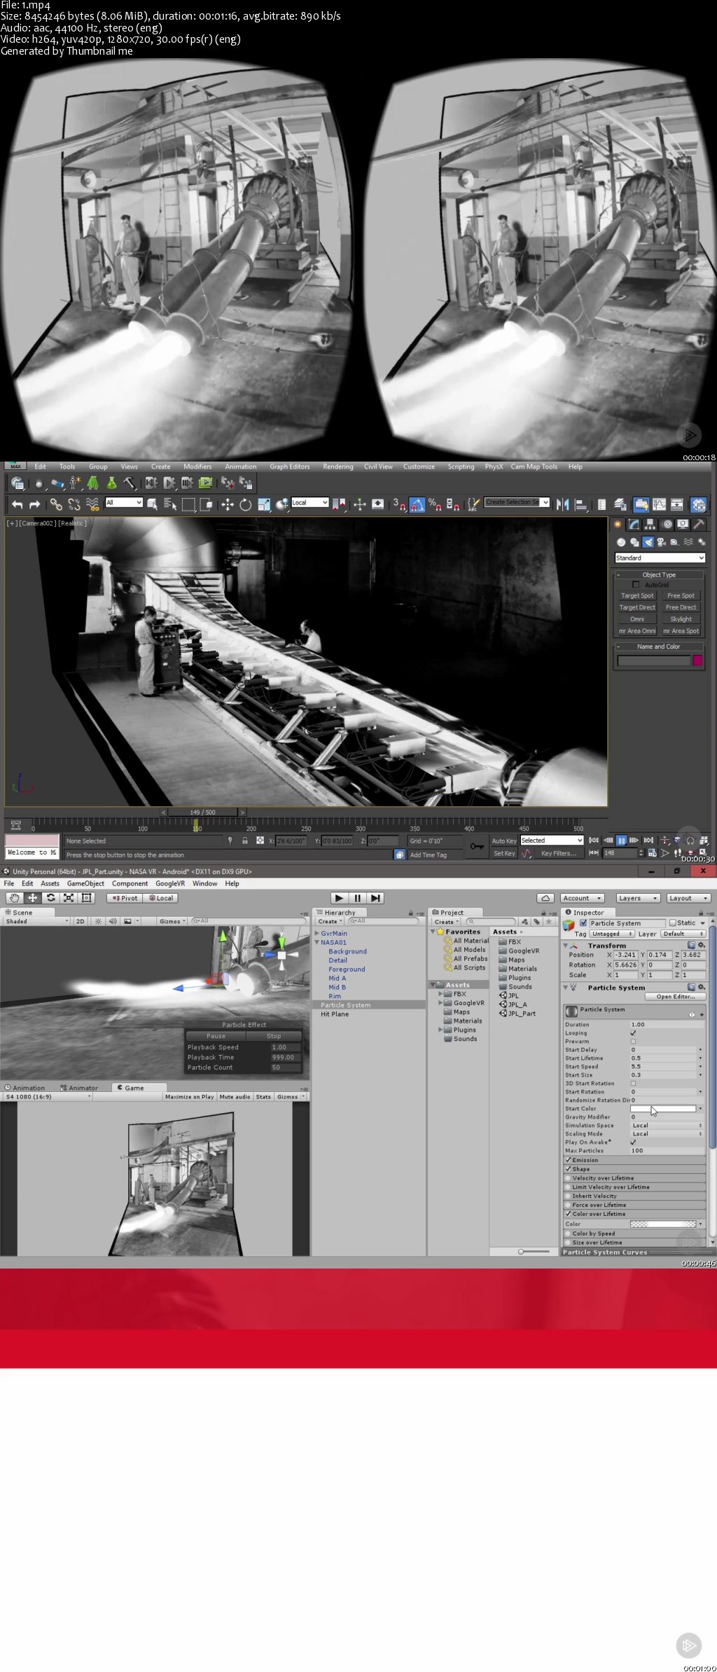Click the Particle System component help icon
This screenshot has width=717, height=1672.
(692, 987)
